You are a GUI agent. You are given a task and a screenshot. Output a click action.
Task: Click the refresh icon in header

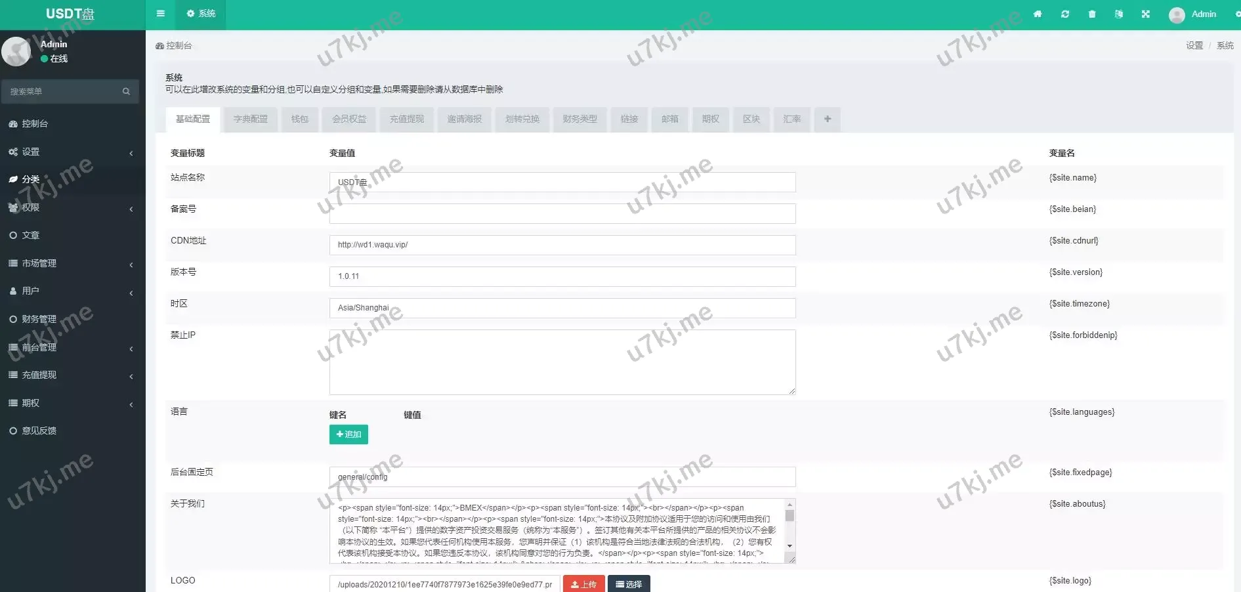(1065, 14)
